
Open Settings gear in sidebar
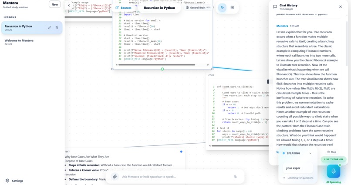[7, 181]
